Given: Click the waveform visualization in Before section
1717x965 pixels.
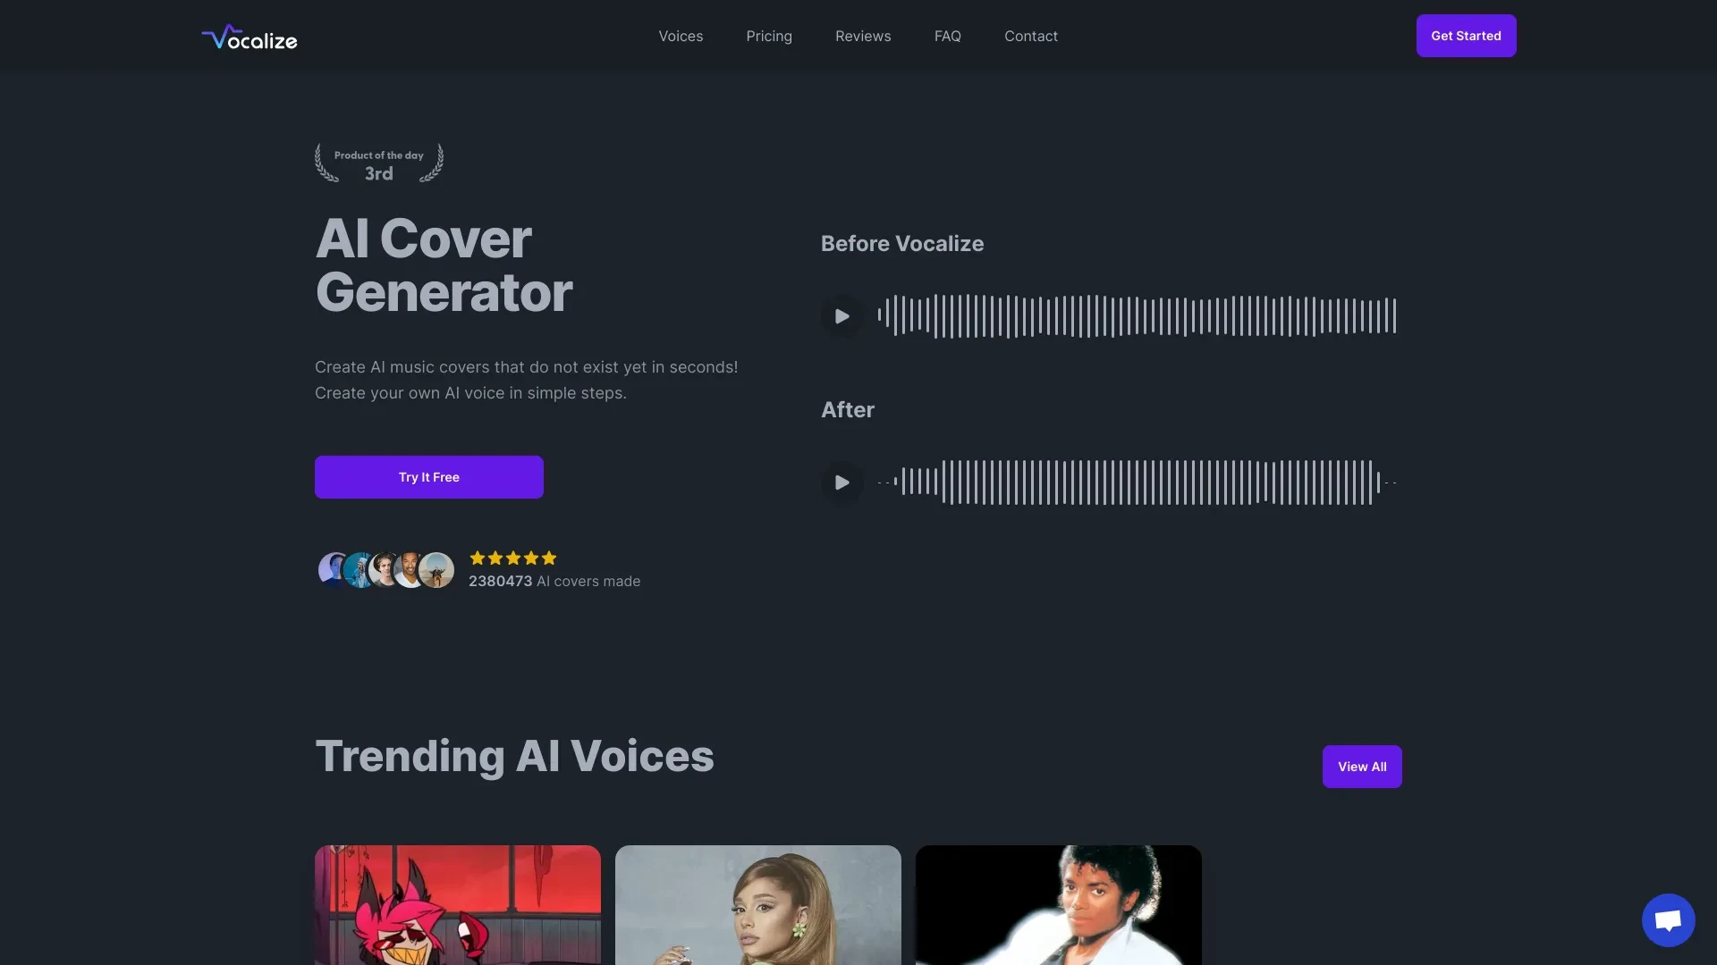Looking at the screenshot, I should pos(1136,315).
